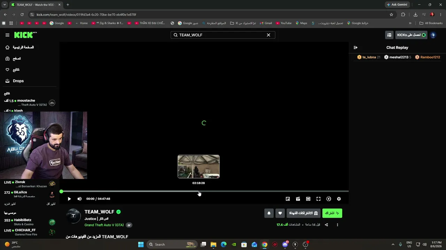
Task: Open the get KICKs button
Action: pyautogui.click(x=411, y=35)
